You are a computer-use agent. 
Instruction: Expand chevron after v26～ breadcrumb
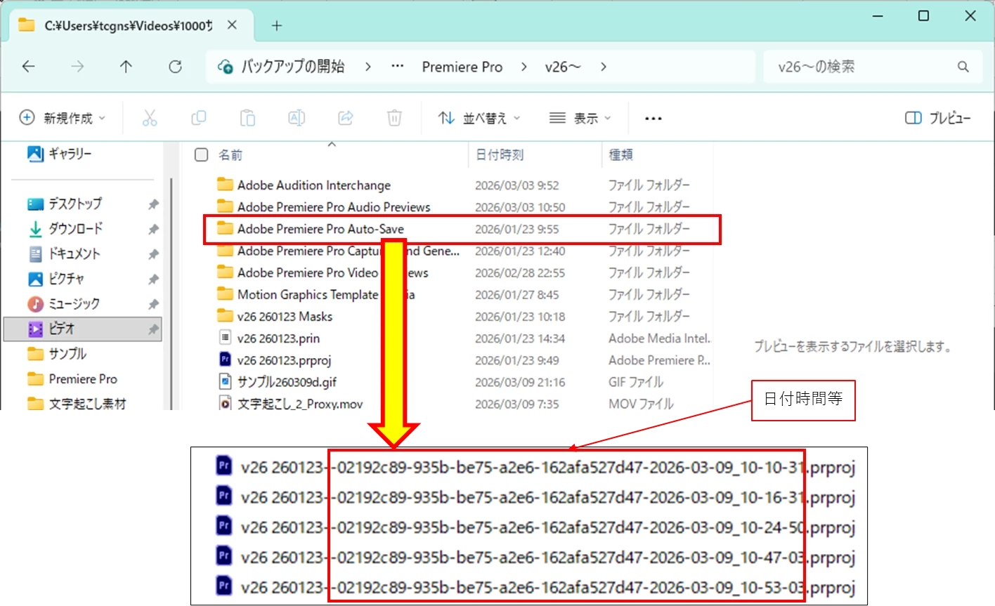coord(603,67)
